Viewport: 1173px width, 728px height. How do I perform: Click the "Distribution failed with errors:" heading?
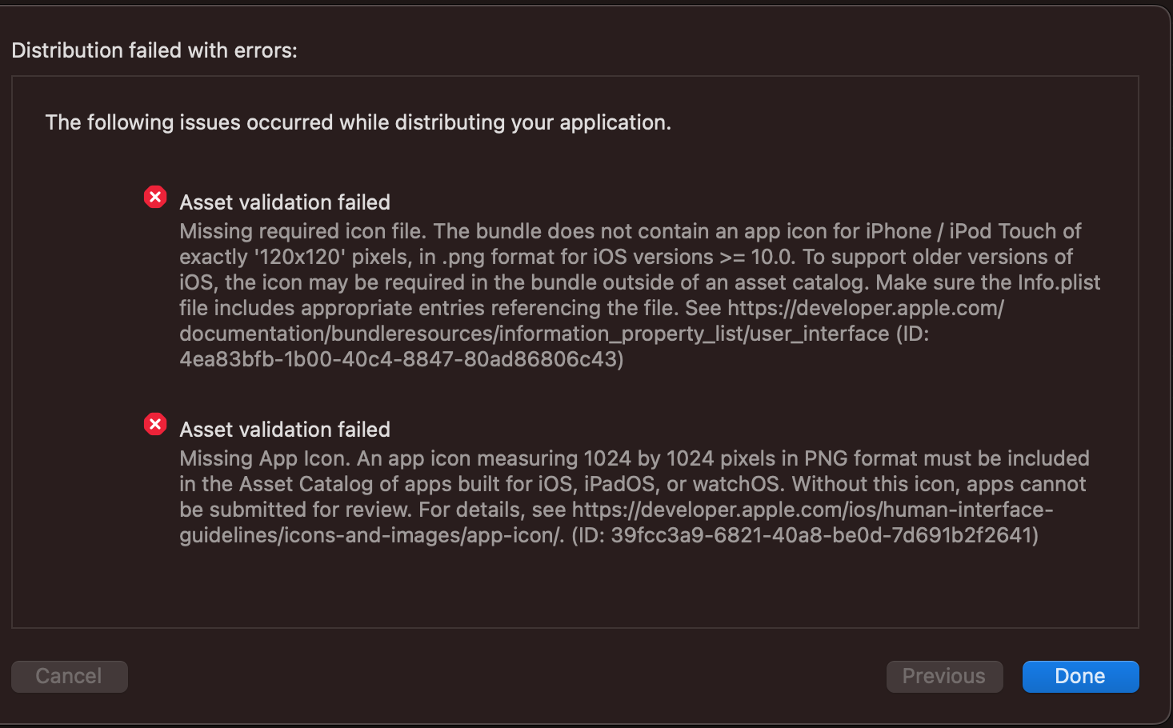[154, 50]
